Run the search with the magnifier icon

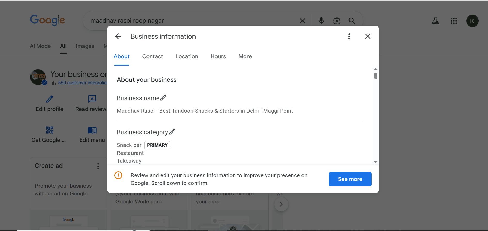[x=352, y=21]
